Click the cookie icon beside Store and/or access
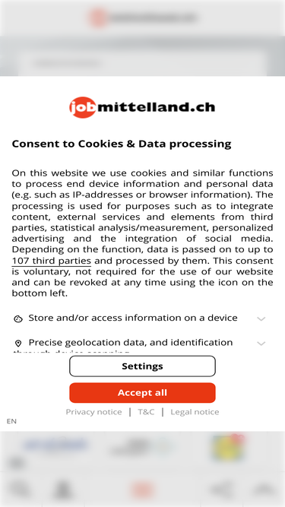Viewport: 285px width, 507px height. click(x=18, y=318)
